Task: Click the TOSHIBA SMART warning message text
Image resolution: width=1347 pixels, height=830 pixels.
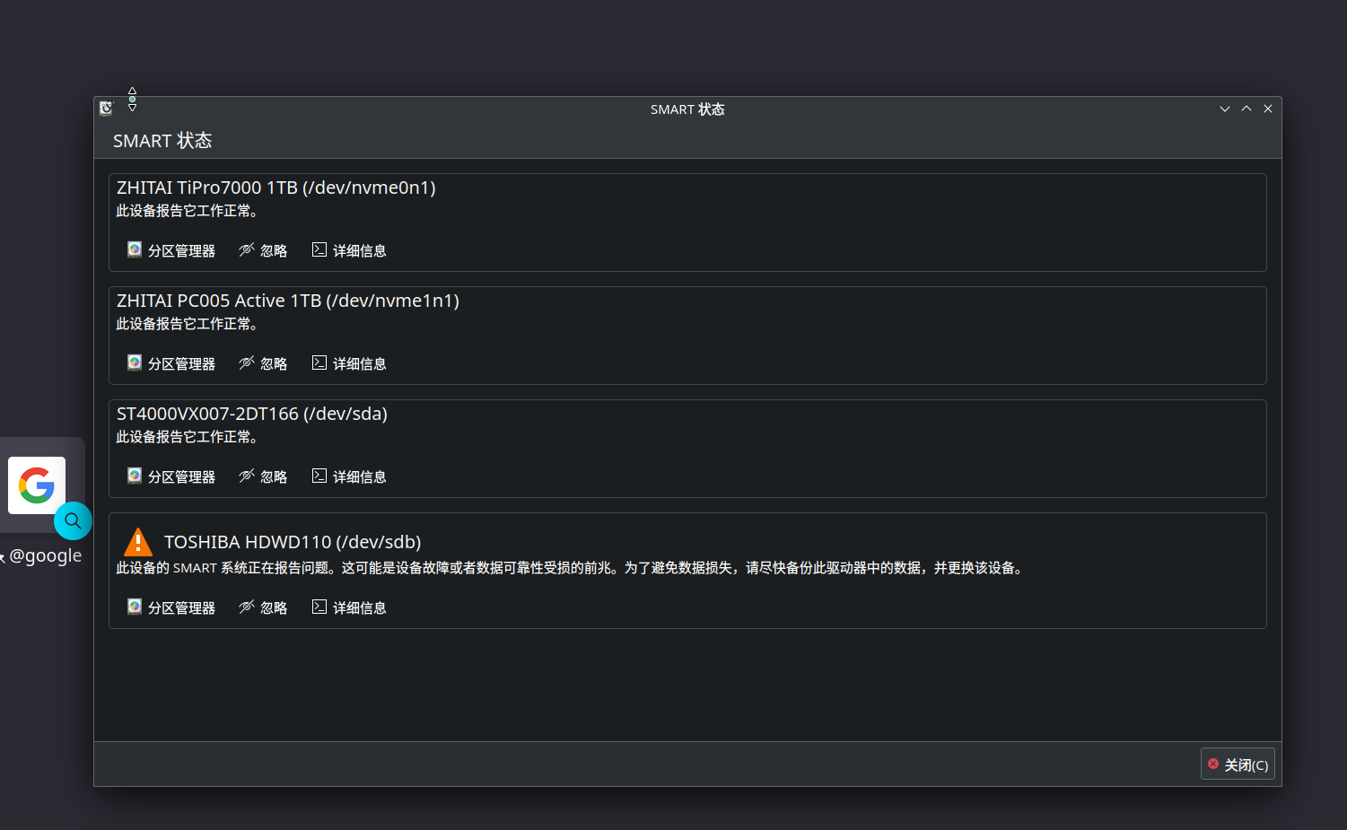Action: coord(572,568)
